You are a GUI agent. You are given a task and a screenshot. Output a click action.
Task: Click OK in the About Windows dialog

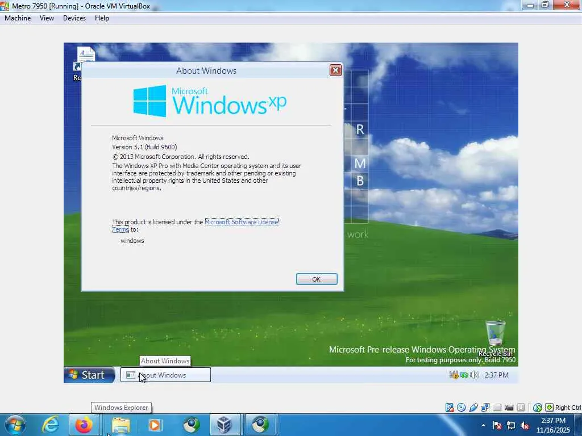317,279
